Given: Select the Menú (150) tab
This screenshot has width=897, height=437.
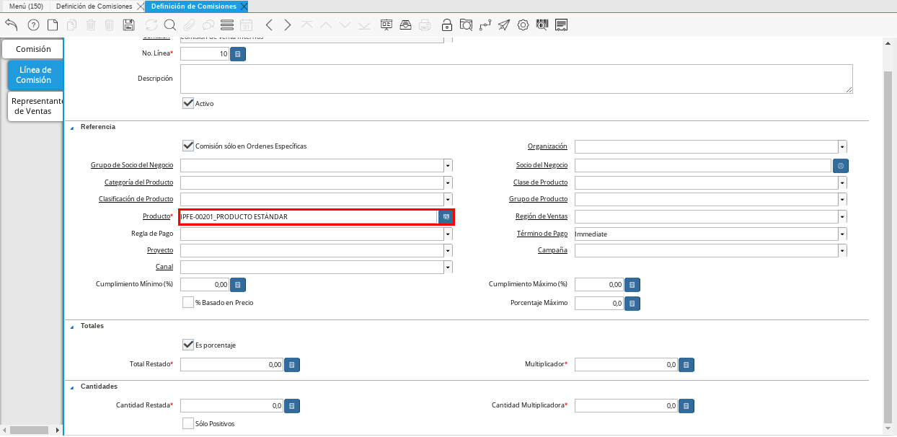Looking at the screenshot, I should pos(26,6).
